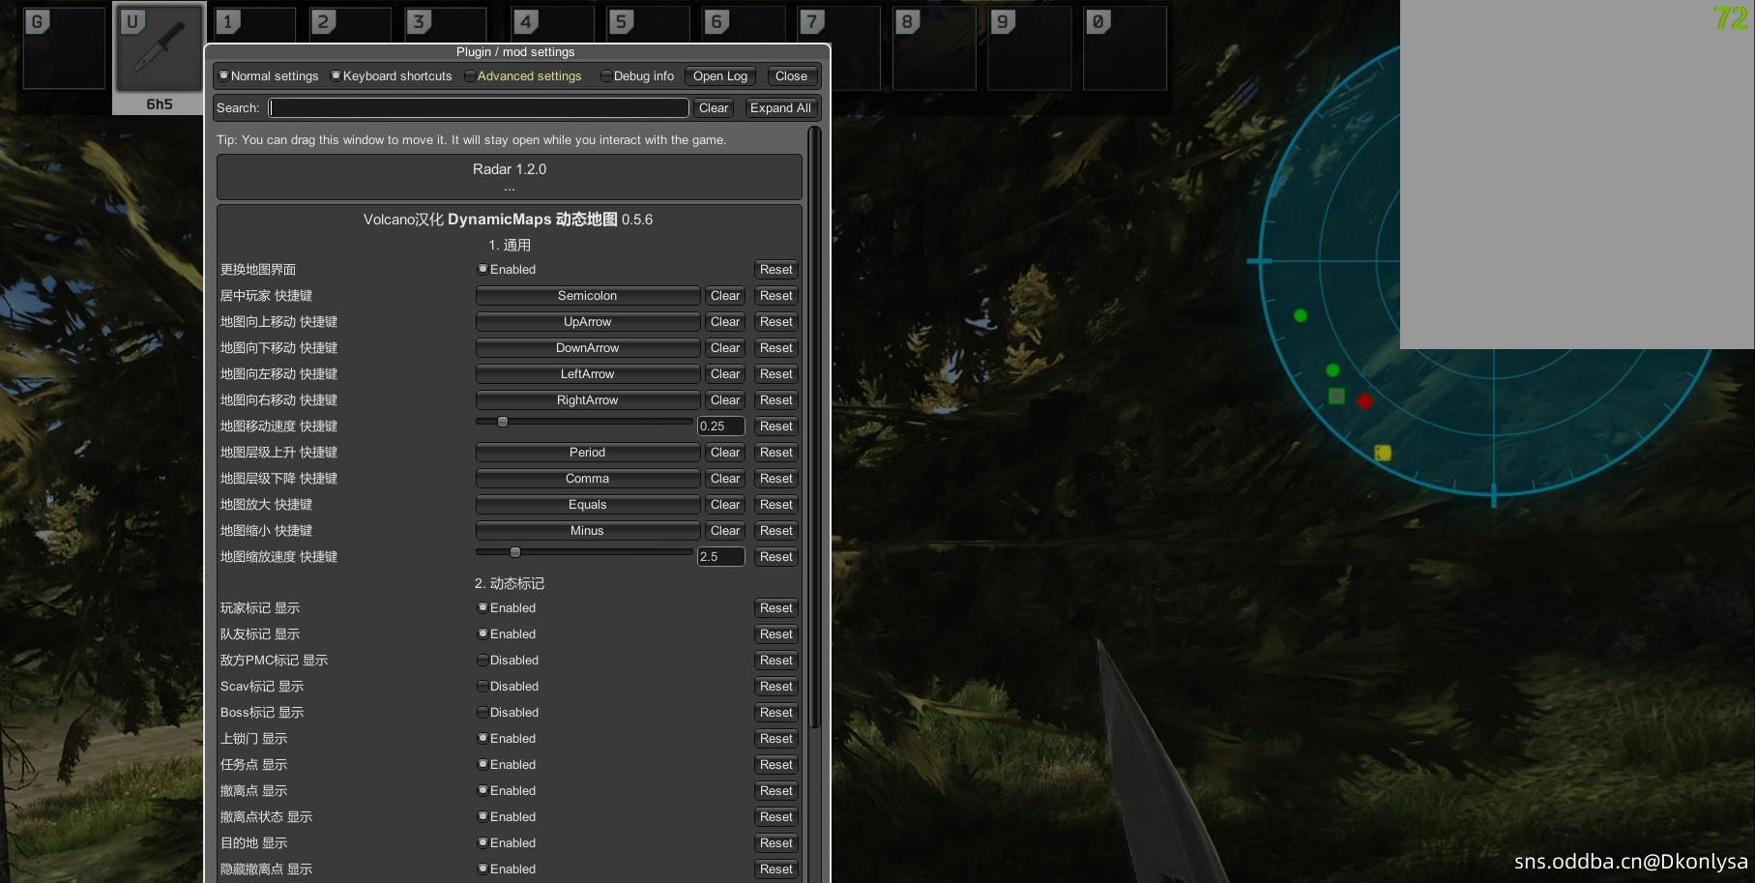Enable Scav标记 显示 checkbox

click(509, 687)
